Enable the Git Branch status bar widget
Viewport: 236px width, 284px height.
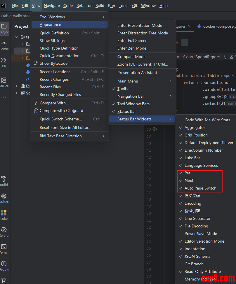tap(194, 264)
